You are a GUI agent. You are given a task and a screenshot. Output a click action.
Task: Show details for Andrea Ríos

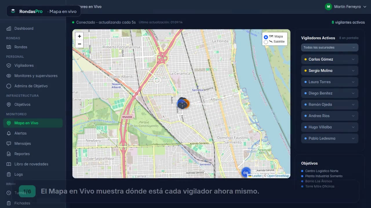pyautogui.click(x=330, y=116)
